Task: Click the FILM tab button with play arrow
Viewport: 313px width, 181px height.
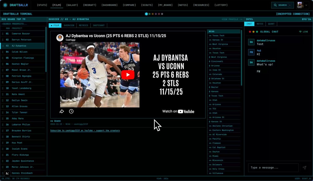Action: pyautogui.click(x=55, y=25)
